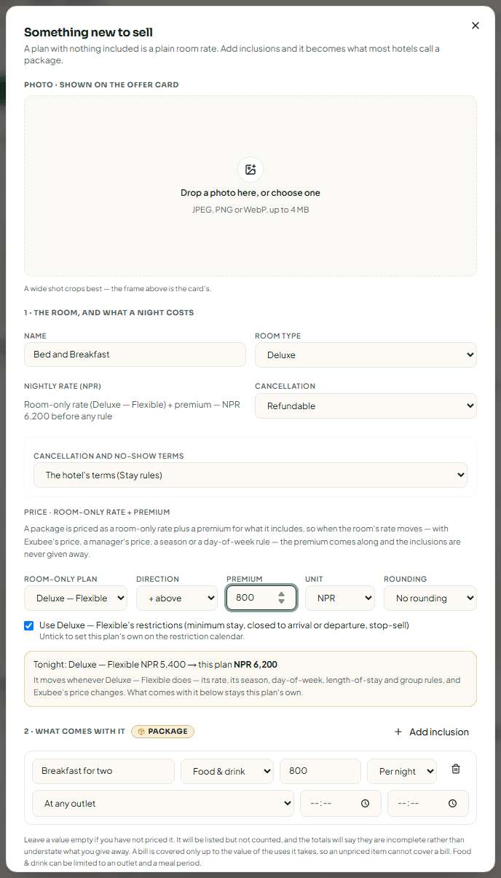Image resolution: width=501 pixels, height=878 pixels.
Task: Click the Premium field containing 800
Action: click(x=261, y=598)
